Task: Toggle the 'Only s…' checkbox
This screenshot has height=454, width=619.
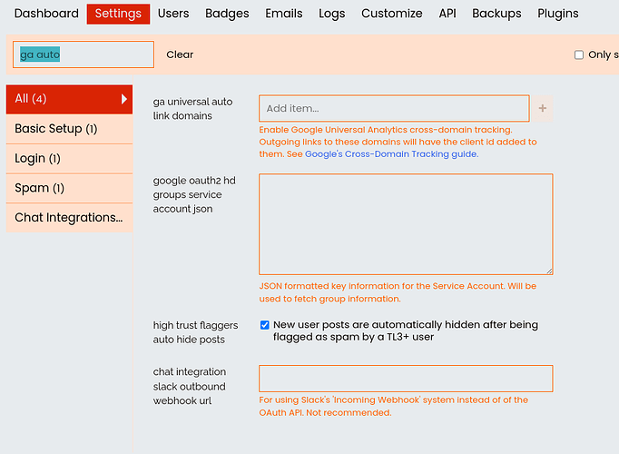Action: tap(579, 54)
